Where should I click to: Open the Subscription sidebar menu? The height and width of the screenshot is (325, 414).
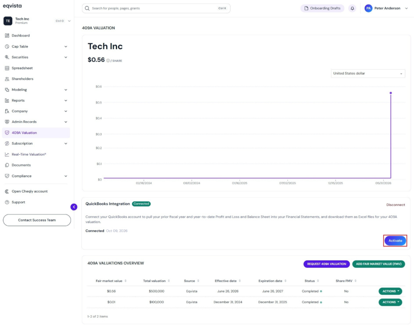tap(36, 144)
